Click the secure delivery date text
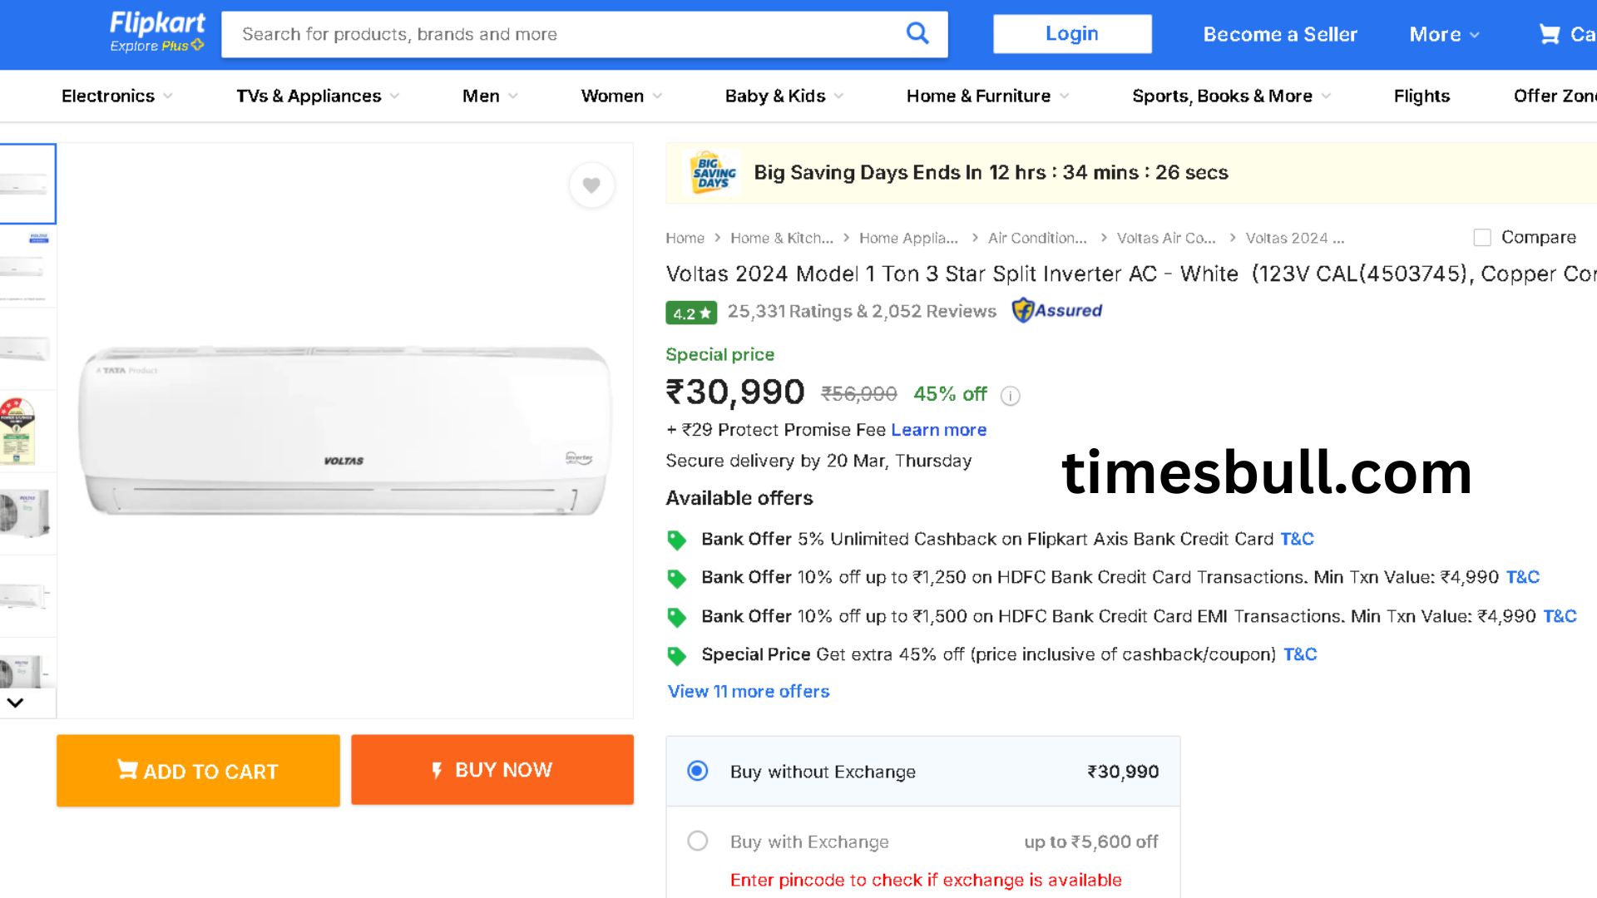Viewport: 1597px width, 898px height. tap(818, 461)
